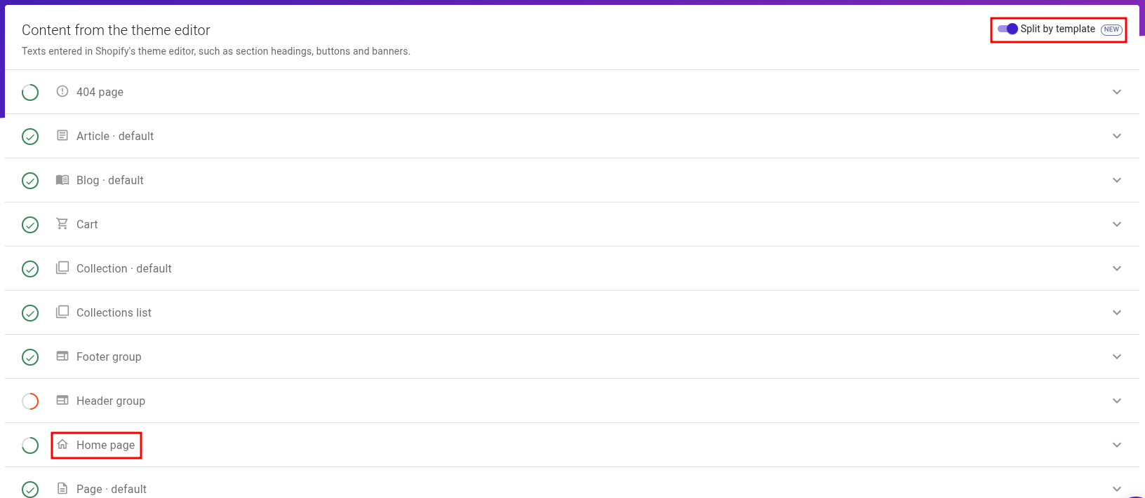Click the 404 page progress circle
This screenshot has width=1145, height=498.
(30, 92)
